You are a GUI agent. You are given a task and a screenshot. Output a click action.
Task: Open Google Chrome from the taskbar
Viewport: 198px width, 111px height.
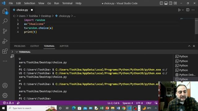(124, 108)
